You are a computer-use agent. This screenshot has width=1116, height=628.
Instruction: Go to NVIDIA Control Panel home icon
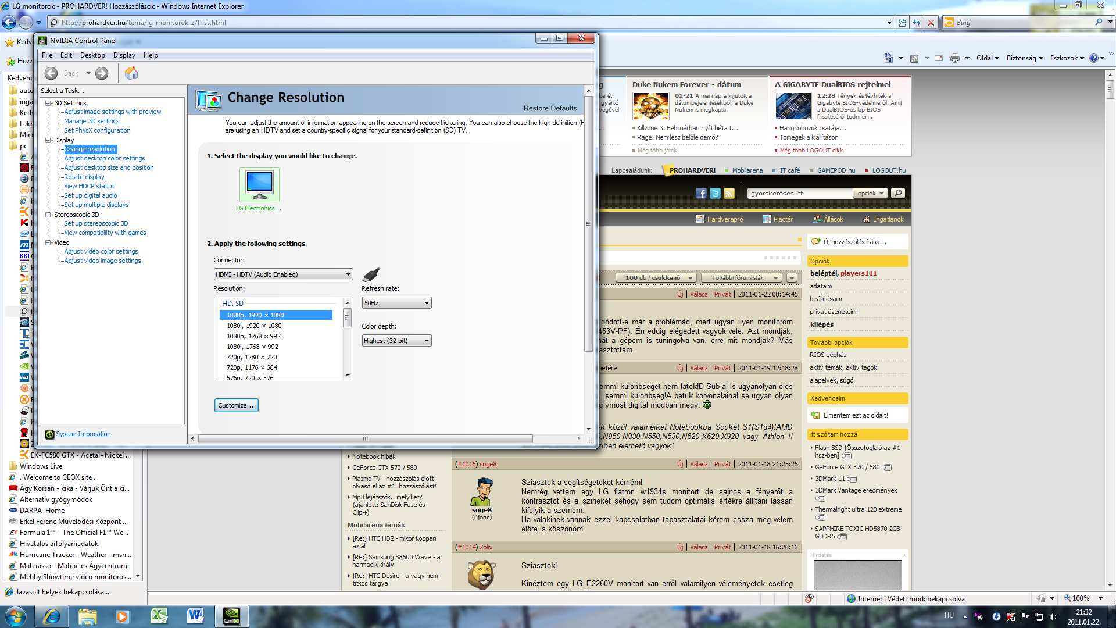coord(131,73)
